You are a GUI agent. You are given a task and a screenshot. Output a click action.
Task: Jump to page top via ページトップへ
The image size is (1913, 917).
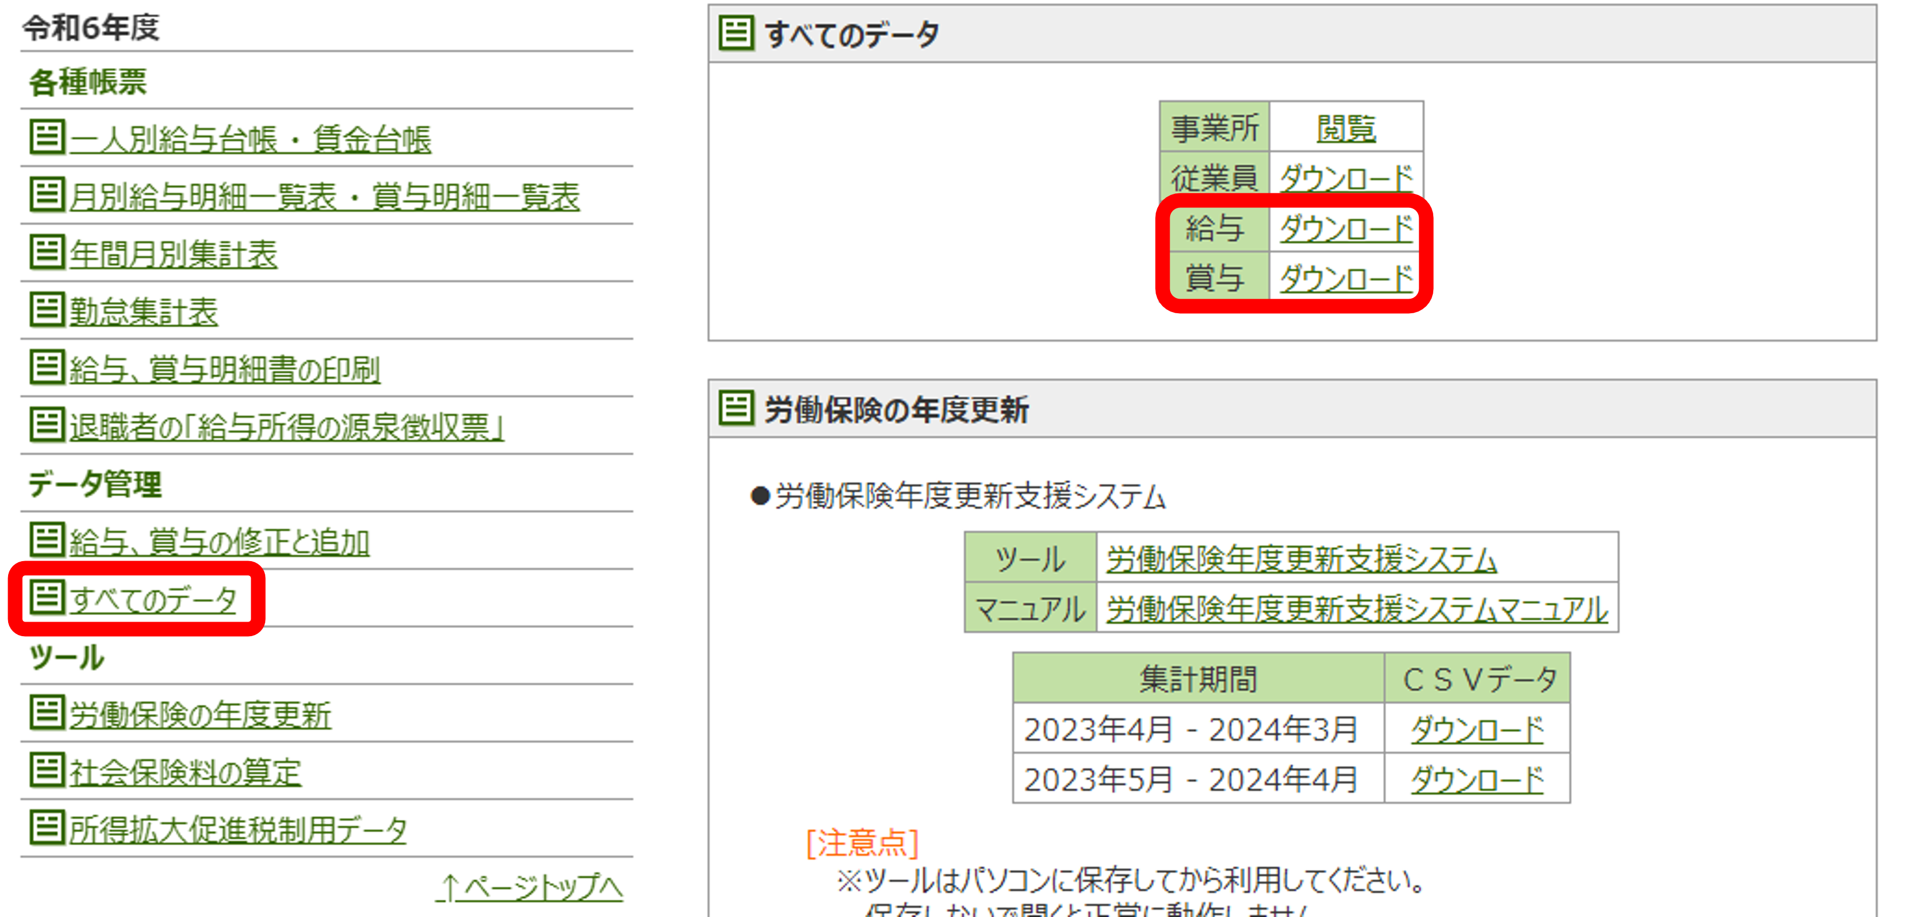(530, 887)
